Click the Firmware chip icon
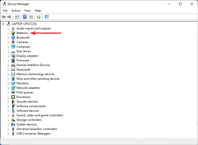The height and width of the screenshot is (145, 198). (x=13, y=60)
